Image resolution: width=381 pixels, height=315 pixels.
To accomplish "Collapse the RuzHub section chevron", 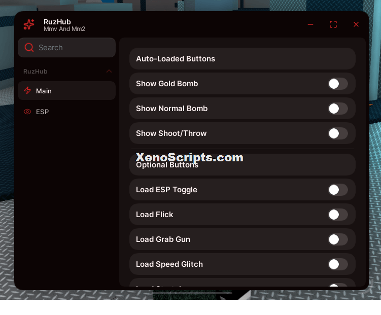I will [109, 71].
